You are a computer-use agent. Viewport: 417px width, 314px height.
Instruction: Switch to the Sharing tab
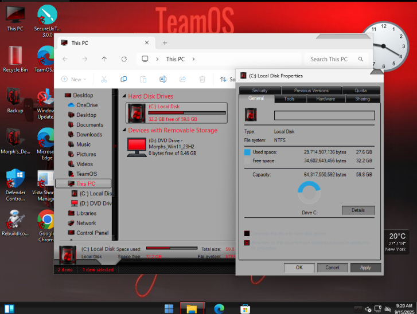click(363, 99)
